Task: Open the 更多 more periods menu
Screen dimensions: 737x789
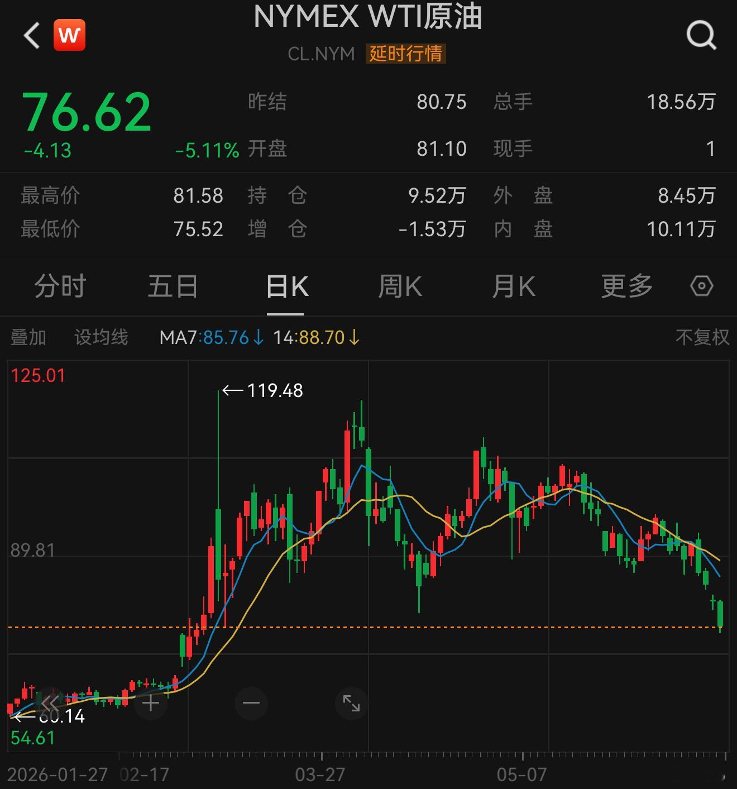Action: pos(626,286)
